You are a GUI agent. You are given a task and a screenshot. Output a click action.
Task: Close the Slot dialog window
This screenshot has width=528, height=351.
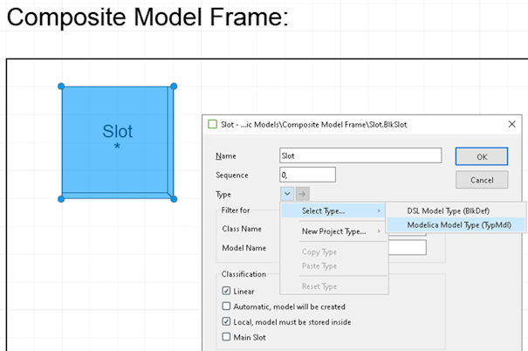coord(511,125)
